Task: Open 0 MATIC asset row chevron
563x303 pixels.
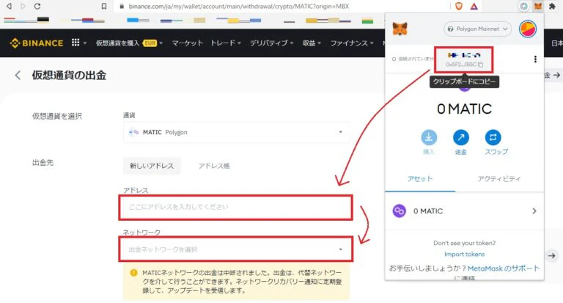Action: pyautogui.click(x=534, y=211)
